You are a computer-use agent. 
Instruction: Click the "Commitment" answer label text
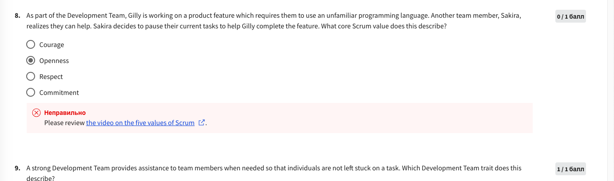click(59, 93)
